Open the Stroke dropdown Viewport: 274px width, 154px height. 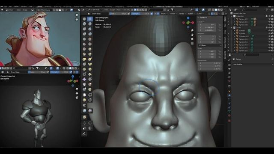click(x=182, y=14)
